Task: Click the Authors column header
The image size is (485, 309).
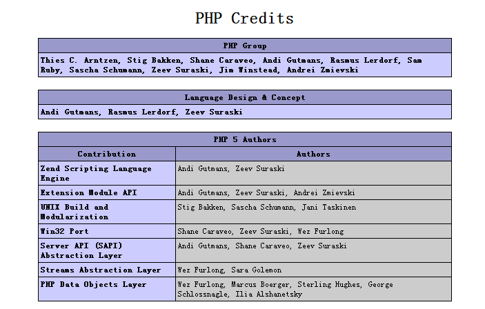Action: coord(313,154)
